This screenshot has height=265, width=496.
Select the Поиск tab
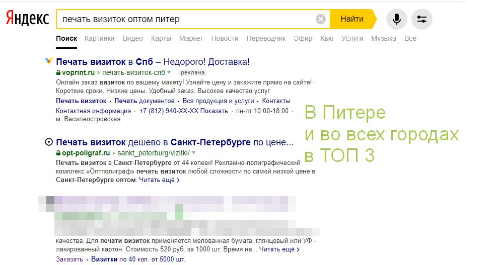coord(66,38)
